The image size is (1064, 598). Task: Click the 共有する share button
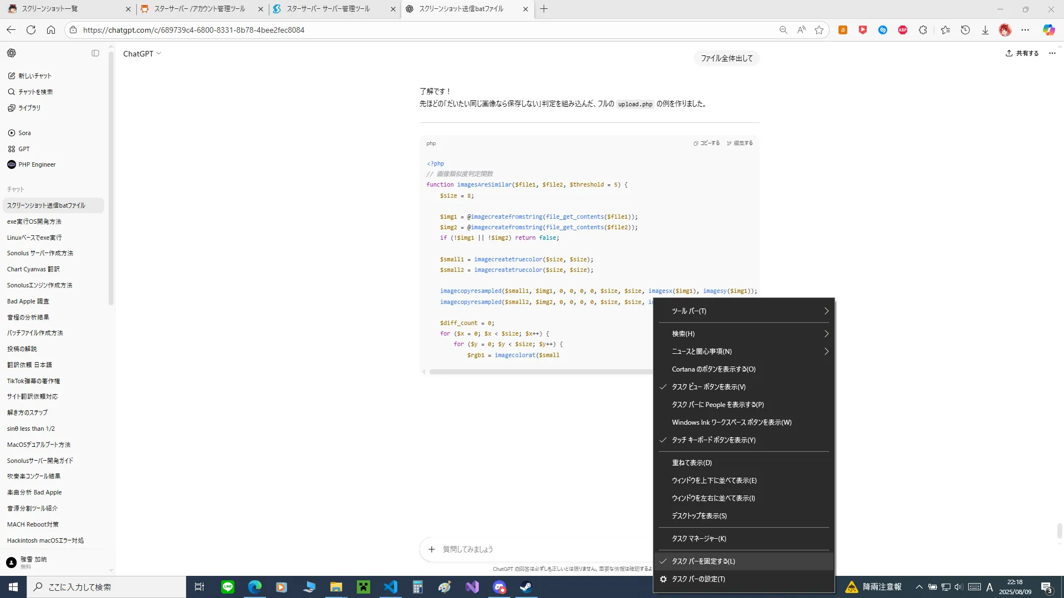[1022, 53]
